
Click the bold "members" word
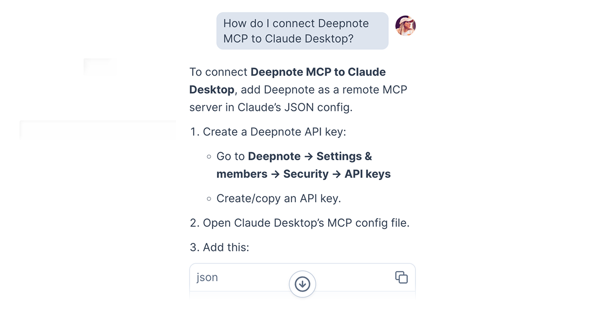coord(242,174)
